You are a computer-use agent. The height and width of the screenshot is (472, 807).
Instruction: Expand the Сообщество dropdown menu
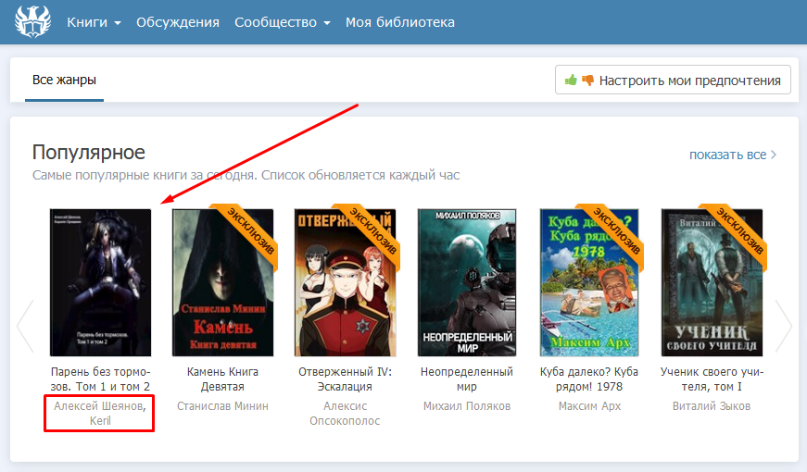coord(282,22)
